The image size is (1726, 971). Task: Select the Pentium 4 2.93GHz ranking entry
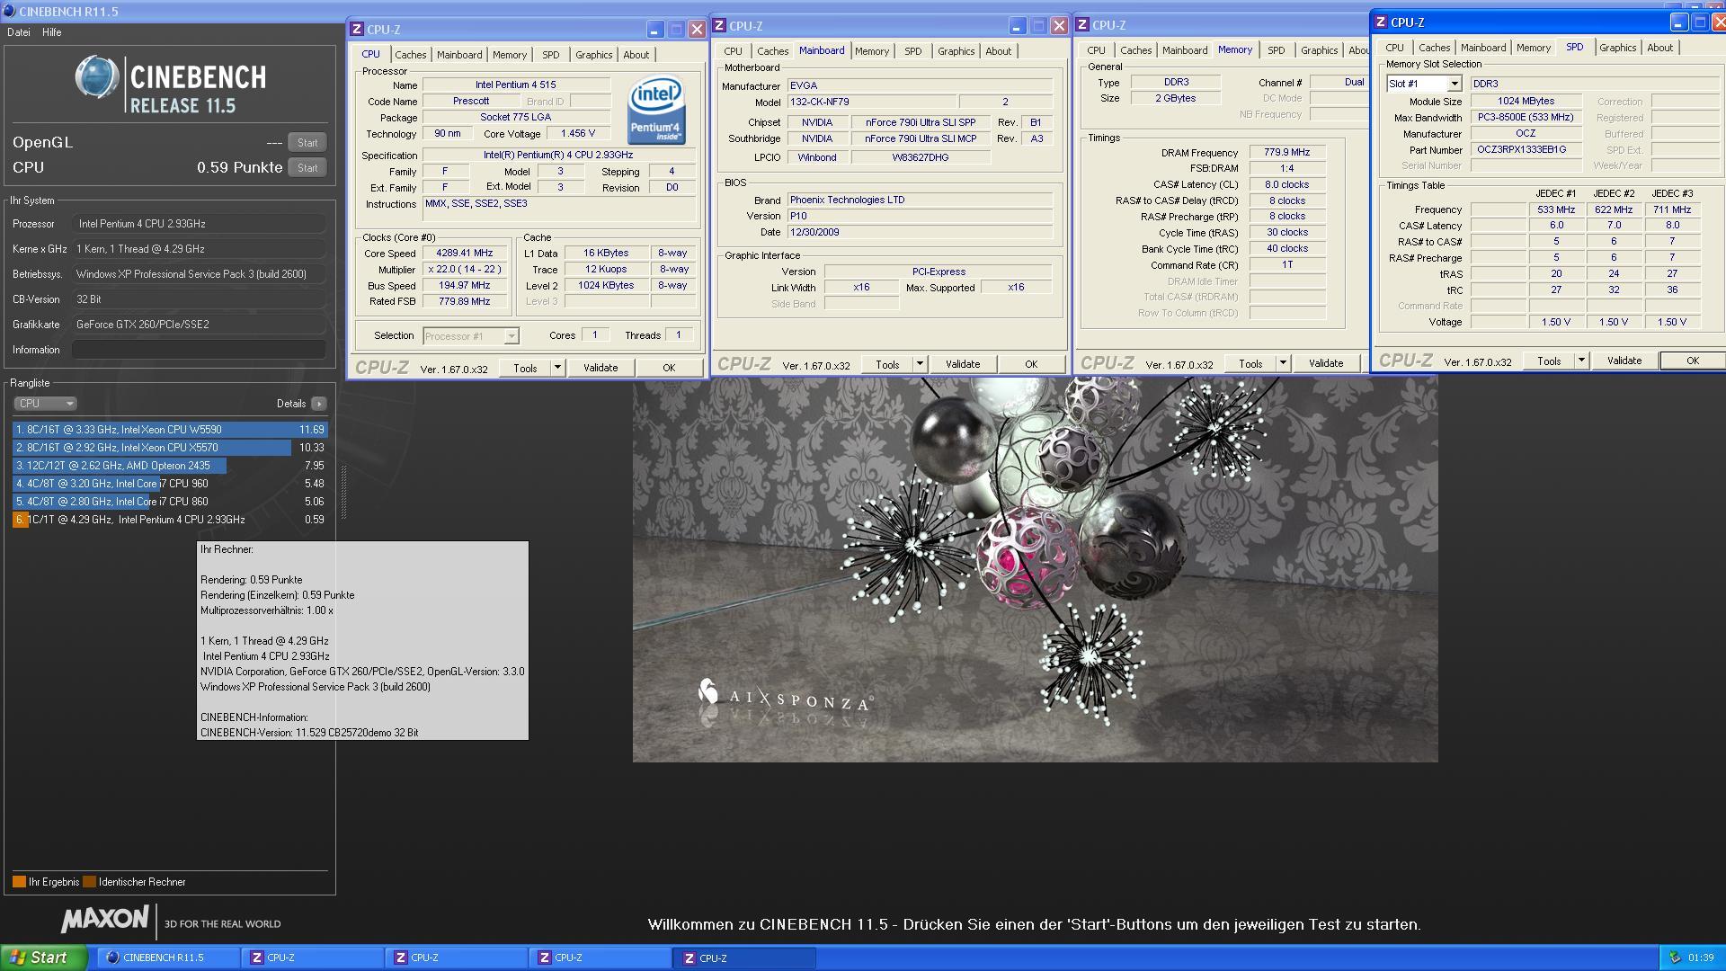(x=169, y=520)
